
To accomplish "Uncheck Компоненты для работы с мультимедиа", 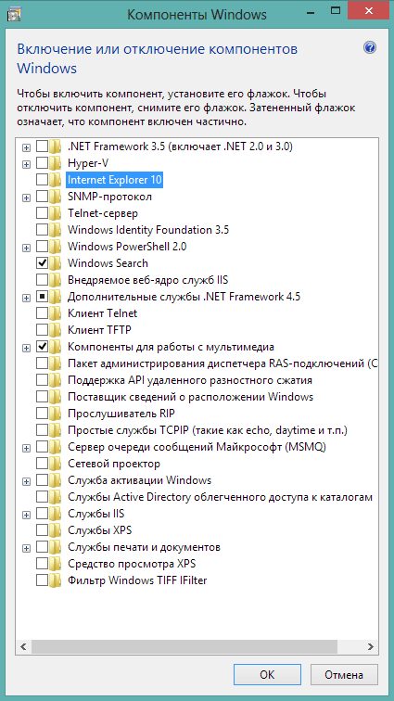I will [42, 347].
